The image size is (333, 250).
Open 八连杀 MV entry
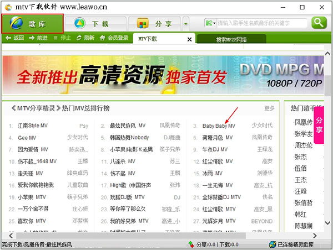(123, 162)
